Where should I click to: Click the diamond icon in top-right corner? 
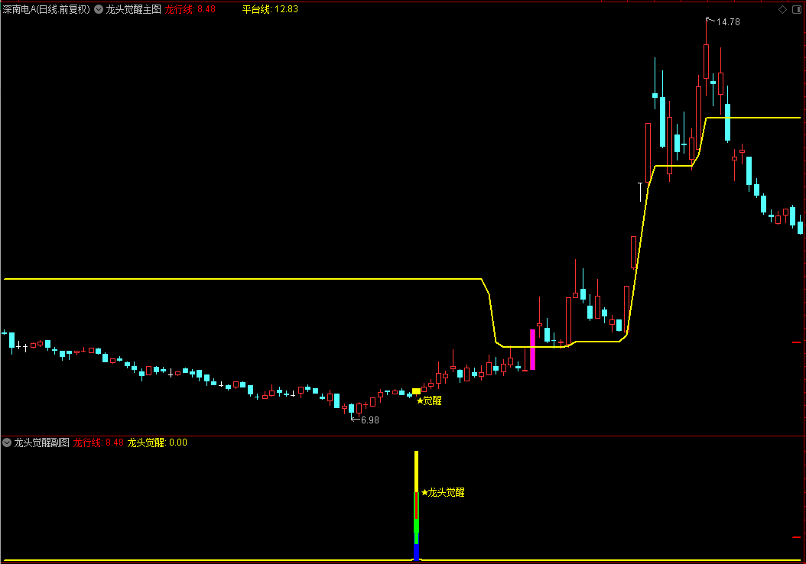point(782,9)
